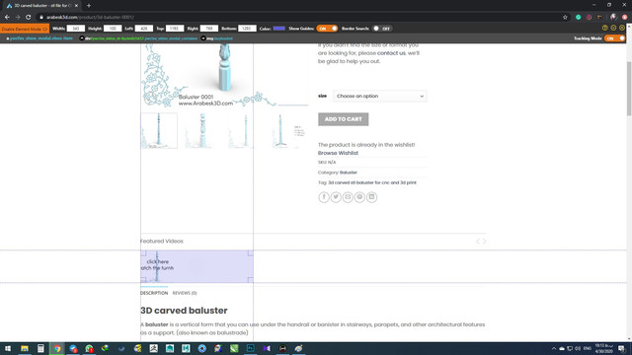Viewport: 632px width, 355px height.
Task: Click the Height input field
Action: coord(113,29)
